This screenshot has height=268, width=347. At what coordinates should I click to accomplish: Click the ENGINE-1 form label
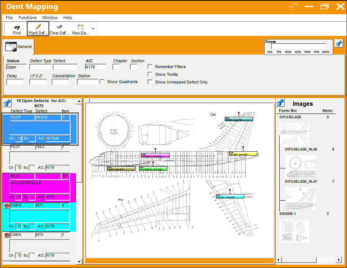[x=288, y=214]
